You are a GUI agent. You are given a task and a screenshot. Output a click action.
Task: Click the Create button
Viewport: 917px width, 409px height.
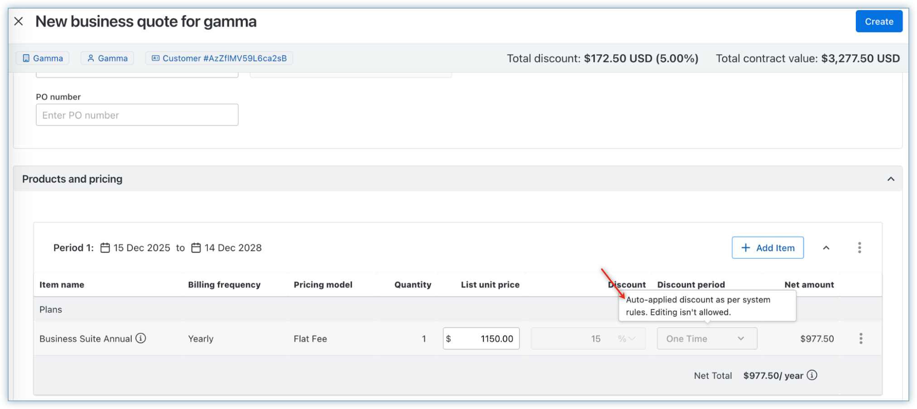click(x=879, y=21)
